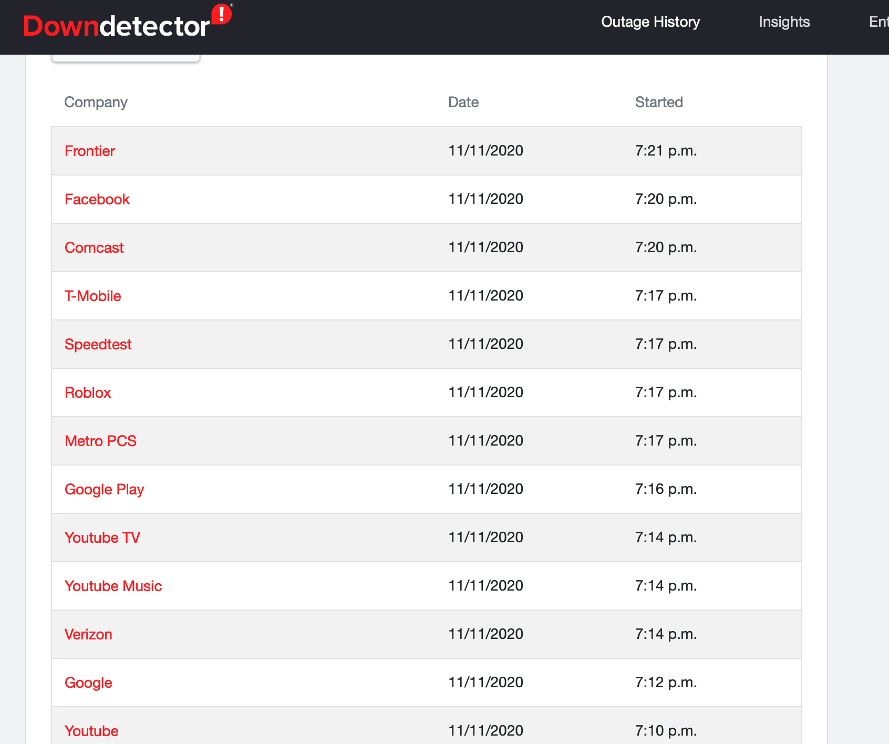Click the 7:12 p.m. start time

coord(666,683)
